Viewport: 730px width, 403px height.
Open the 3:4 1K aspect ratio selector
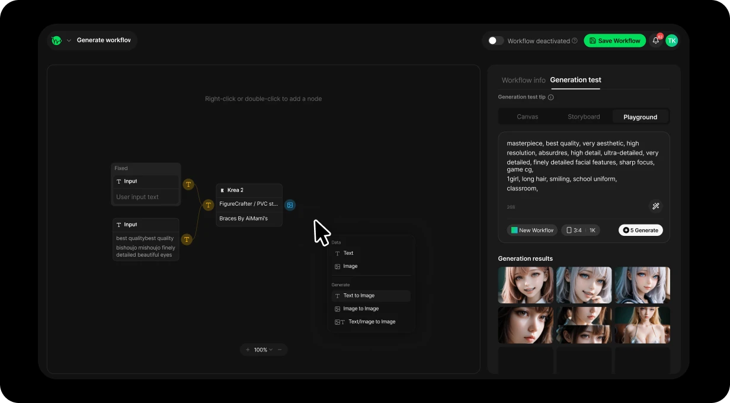coord(581,230)
